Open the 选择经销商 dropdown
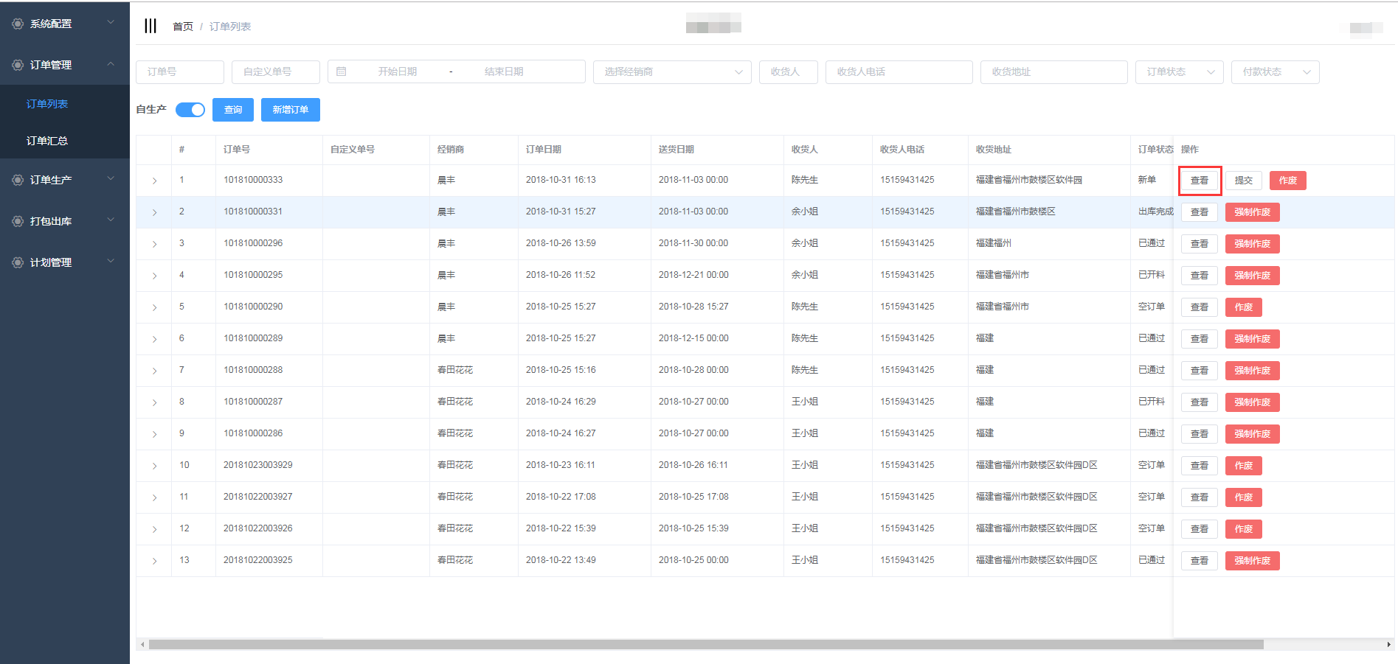This screenshot has width=1398, height=664. coord(671,71)
